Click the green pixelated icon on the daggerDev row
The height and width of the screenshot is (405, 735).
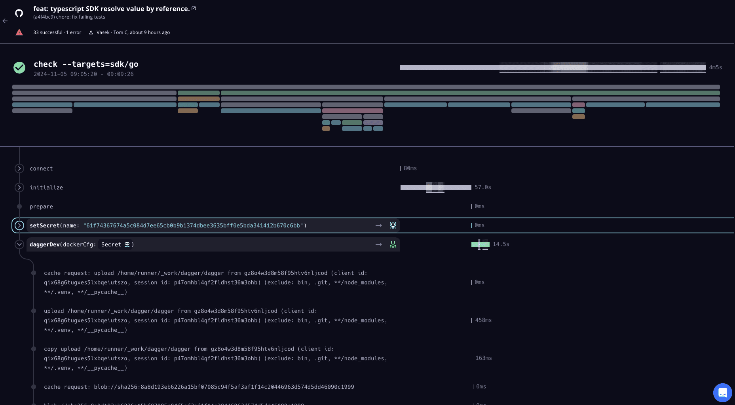point(393,244)
